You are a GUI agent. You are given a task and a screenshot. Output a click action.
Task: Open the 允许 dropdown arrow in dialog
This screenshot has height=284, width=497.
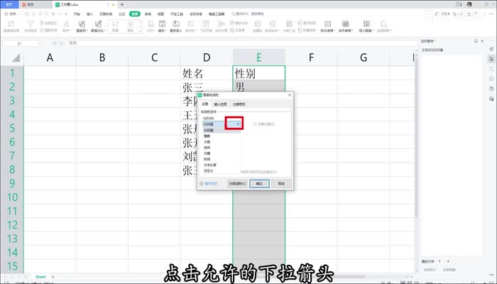click(x=238, y=124)
